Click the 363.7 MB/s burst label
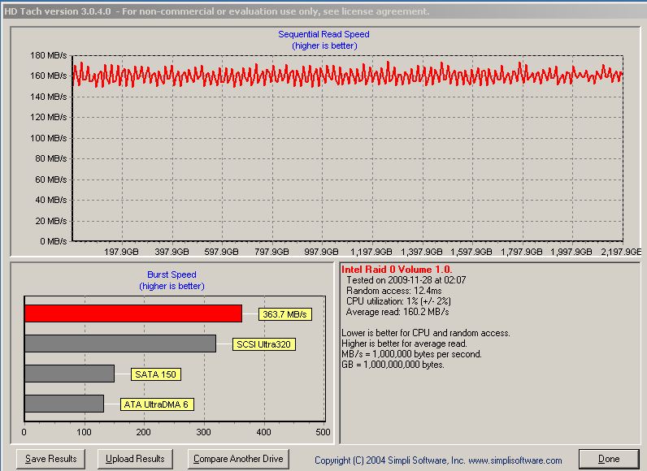The image size is (647, 471). point(284,314)
